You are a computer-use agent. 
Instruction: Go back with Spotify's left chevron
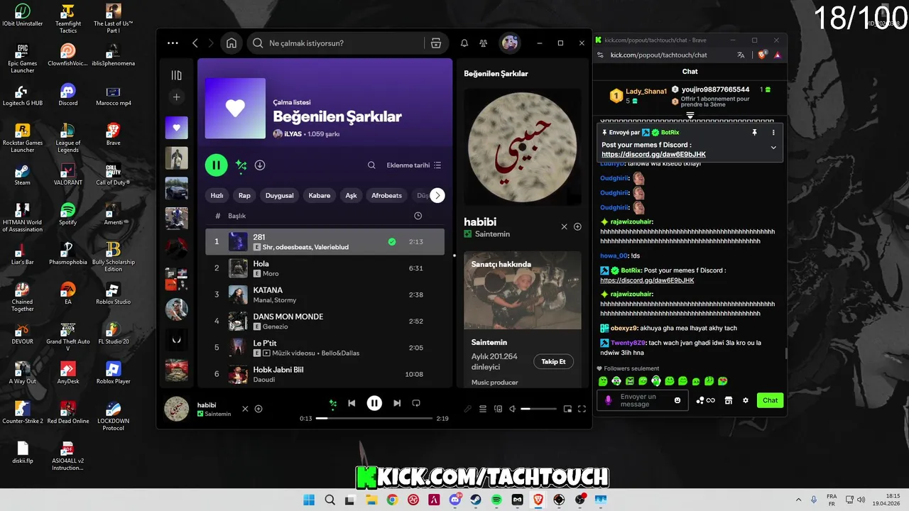coord(195,43)
